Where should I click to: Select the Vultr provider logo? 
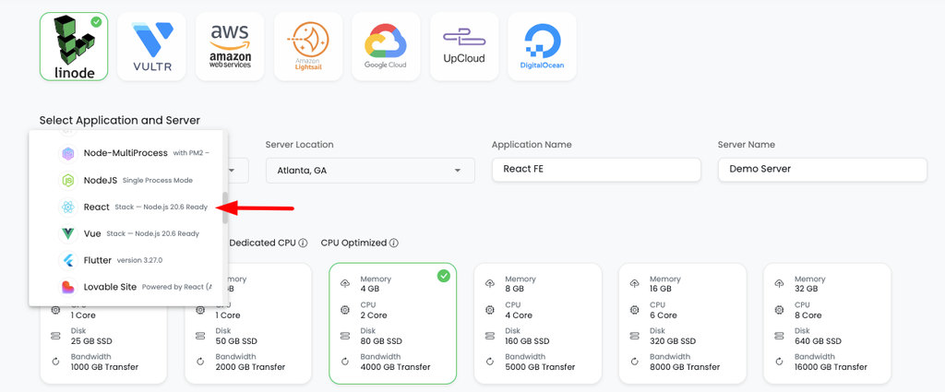(152, 46)
